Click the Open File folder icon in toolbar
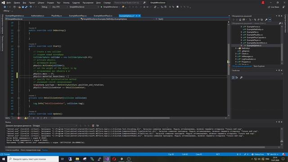288x162 pixels. point(19,7)
